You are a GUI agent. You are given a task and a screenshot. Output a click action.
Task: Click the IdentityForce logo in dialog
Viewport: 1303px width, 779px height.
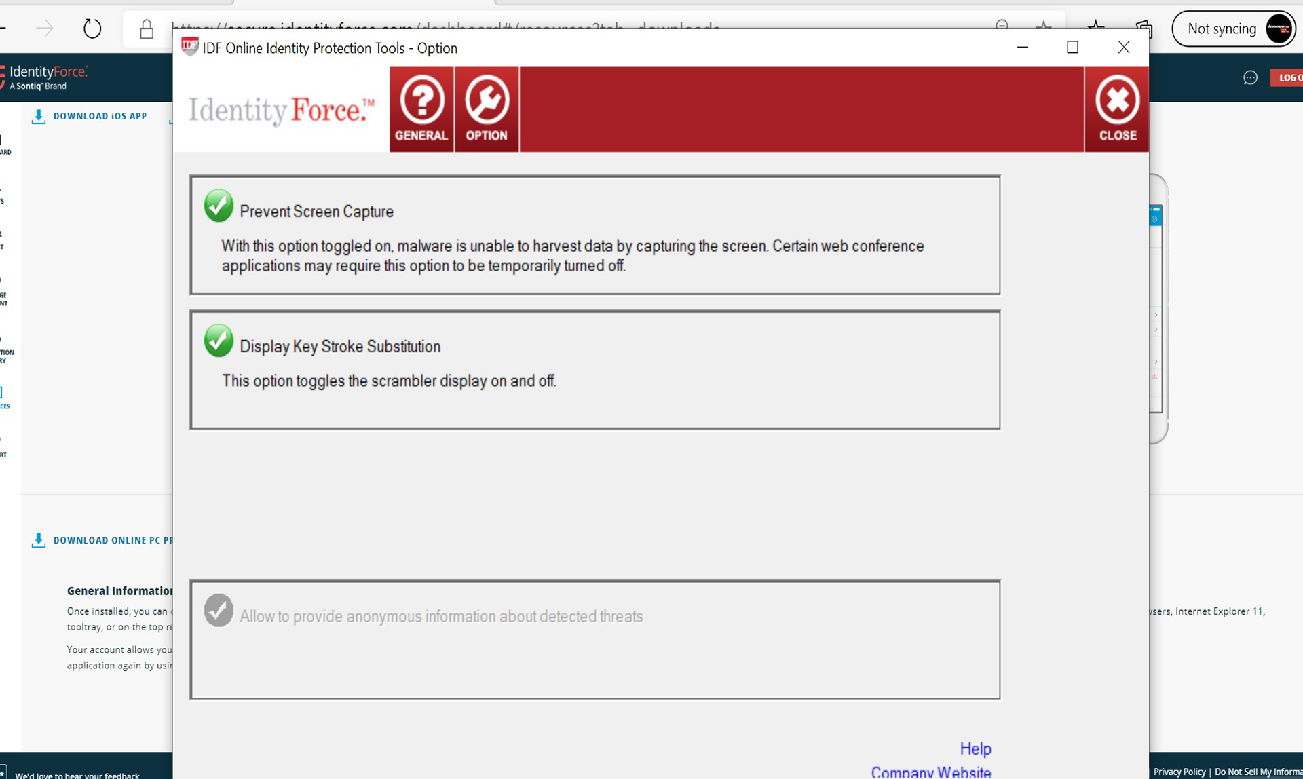pos(281,110)
